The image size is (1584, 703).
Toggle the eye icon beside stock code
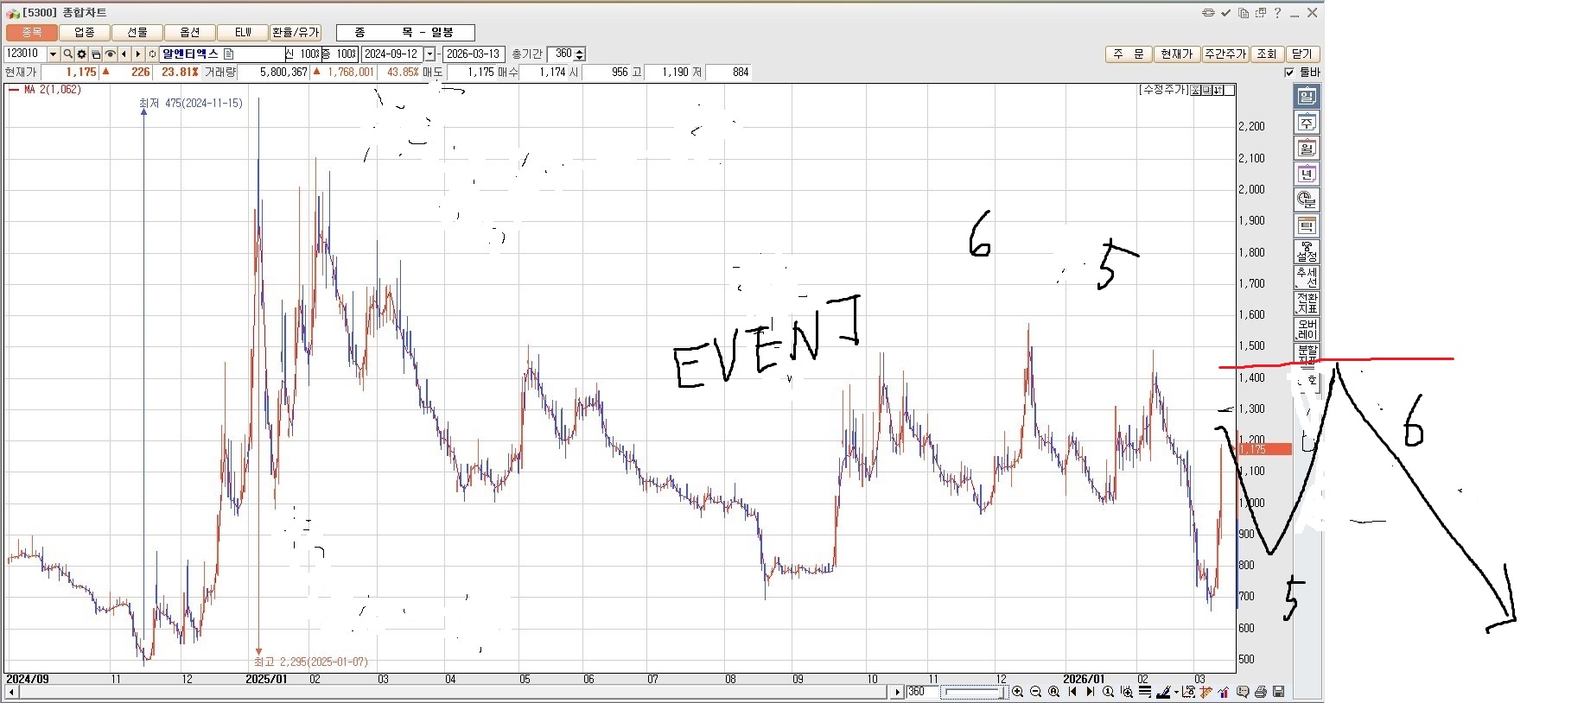click(110, 54)
